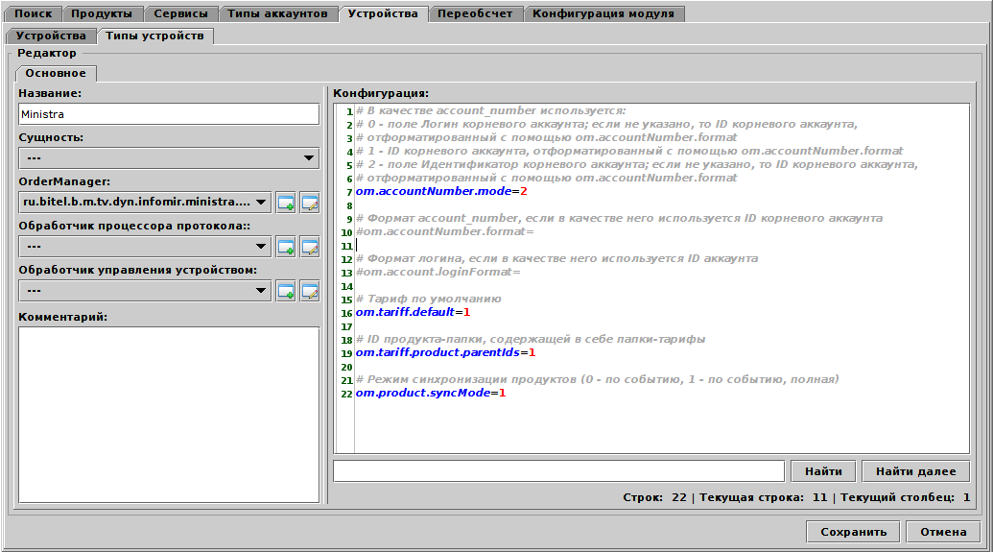The height and width of the screenshot is (552, 993).
Task: Focus the Комментарий text area
Action: tap(169, 414)
